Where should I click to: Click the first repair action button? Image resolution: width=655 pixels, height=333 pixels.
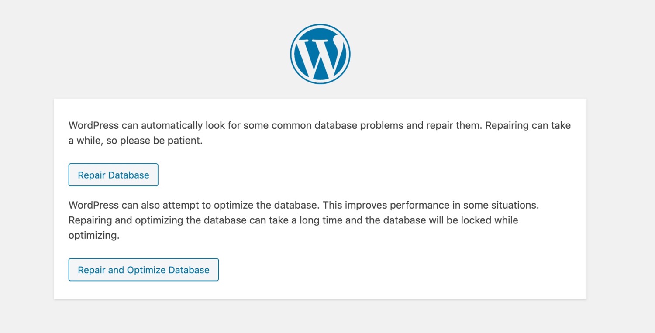tap(113, 175)
